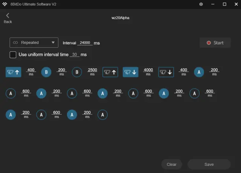Viewport: 241px width, 173px height.
Task: Click the filled A step in first row
Action: click(x=199, y=72)
